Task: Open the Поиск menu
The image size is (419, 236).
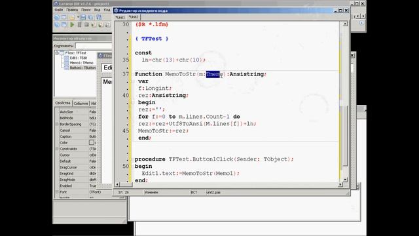Action: (86, 10)
